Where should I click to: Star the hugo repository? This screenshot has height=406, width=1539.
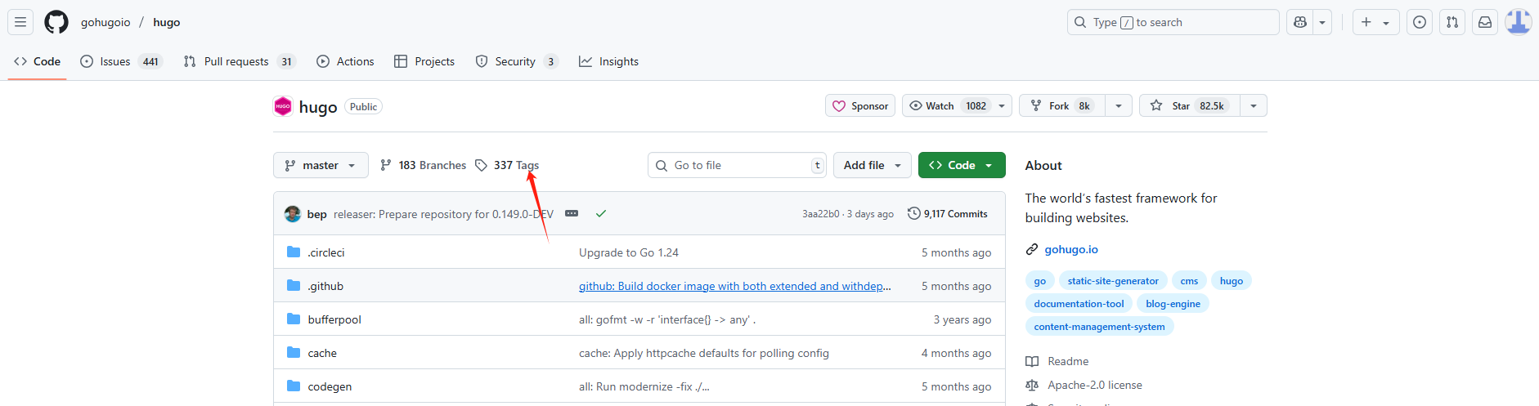pyautogui.click(x=1190, y=105)
